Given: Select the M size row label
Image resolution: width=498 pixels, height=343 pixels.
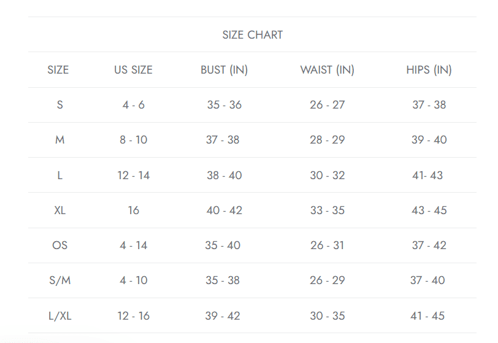Looking at the screenshot, I should (59, 139).
